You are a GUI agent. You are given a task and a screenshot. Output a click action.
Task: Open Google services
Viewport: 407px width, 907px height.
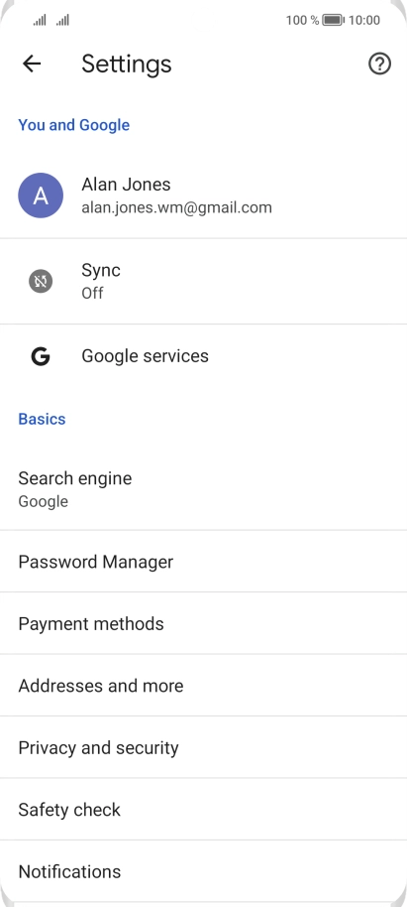(203, 355)
